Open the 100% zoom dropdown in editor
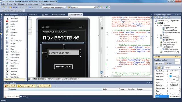 click(x=110, y=76)
